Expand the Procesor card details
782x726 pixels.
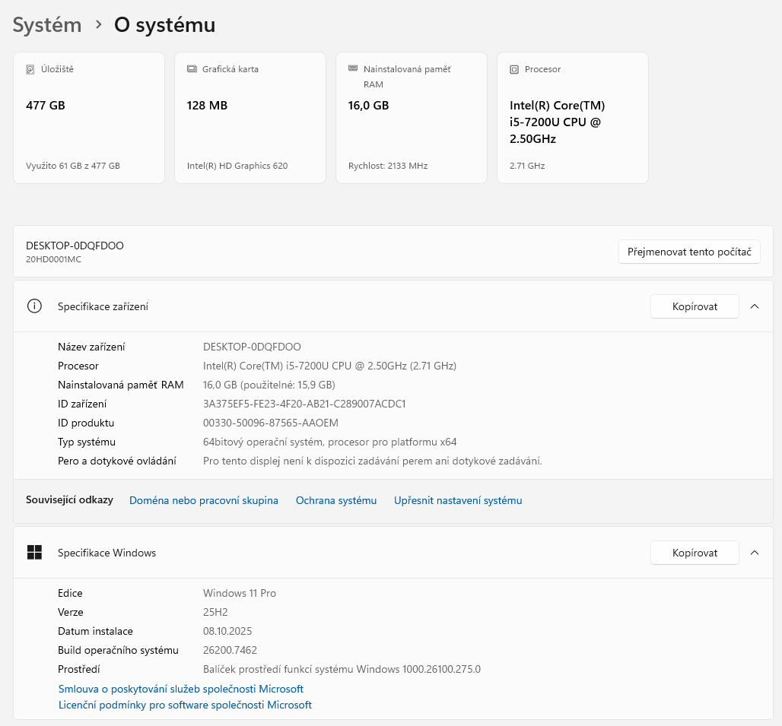click(x=572, y=118)
